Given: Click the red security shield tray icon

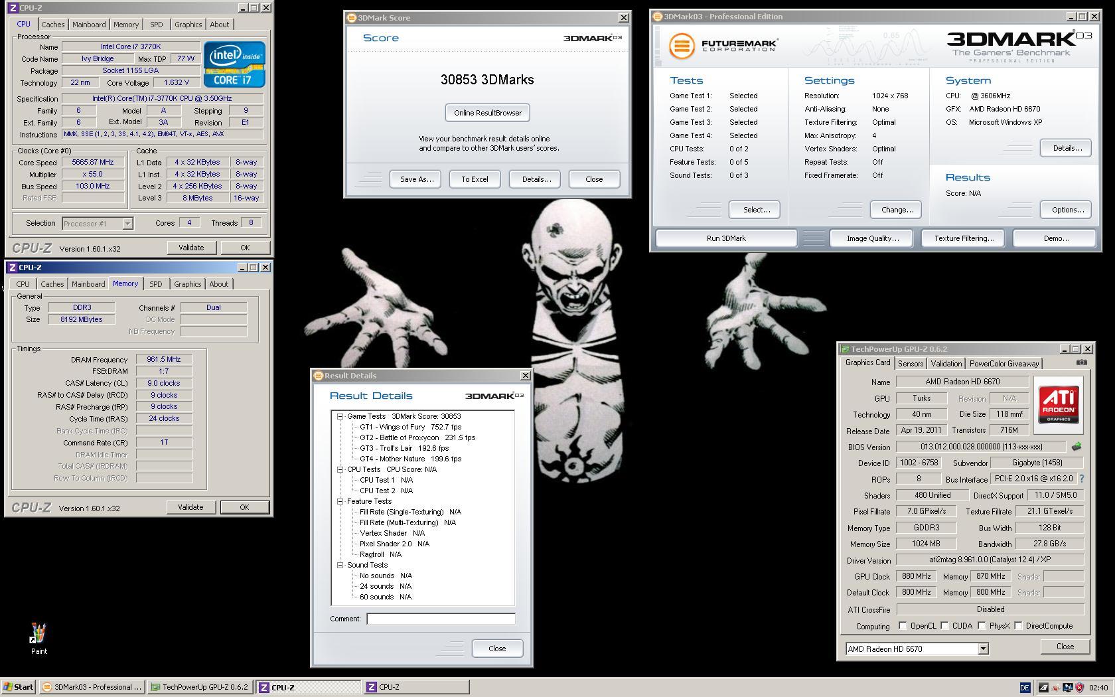Looking at the screenshot, I should pyautogui.click(x=1079, y=688).
